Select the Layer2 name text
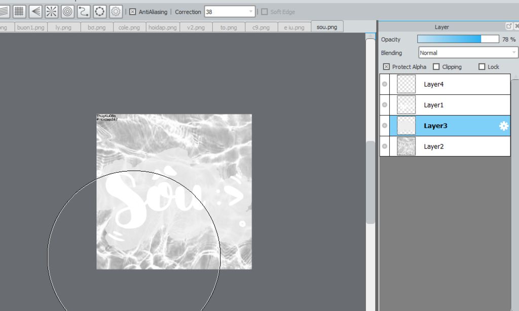 pyautogui.click(x=434, y=146)
